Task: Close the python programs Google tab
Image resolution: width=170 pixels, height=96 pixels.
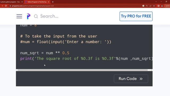Action: click(22, 2)
